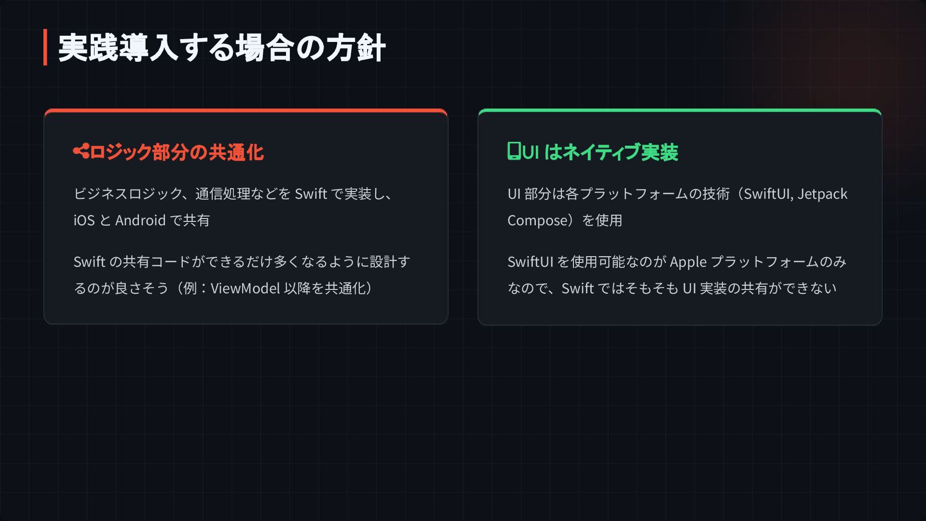The width and height of the screenshot is (926, 521).
Task: Click the slide title 実践導入する場合の方針
Action: pos(221,48)
